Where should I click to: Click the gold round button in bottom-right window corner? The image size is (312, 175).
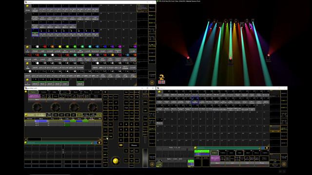[284, 164]
